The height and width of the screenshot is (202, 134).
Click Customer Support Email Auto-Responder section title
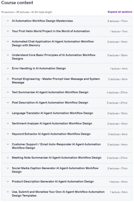pyautogui.click(x=56, y=146)
